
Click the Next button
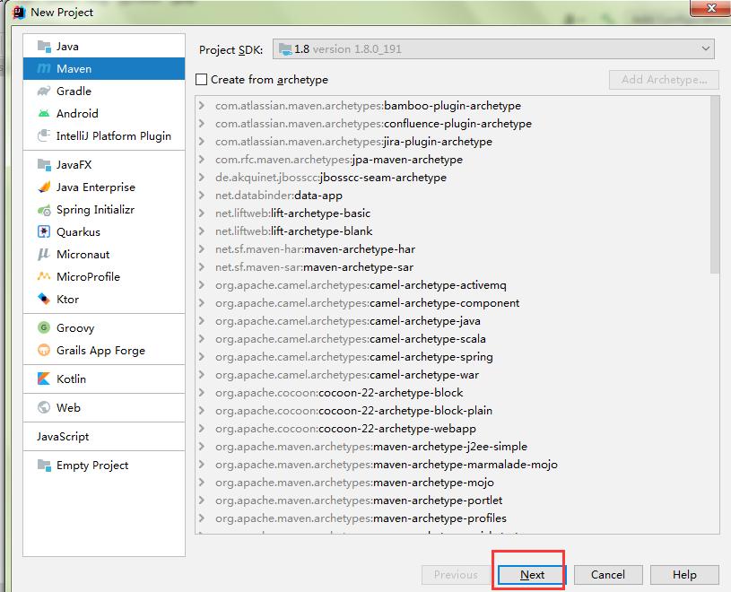[x=532, y=575]
